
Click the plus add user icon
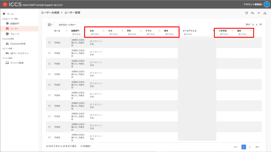click(x=259, y=13)
